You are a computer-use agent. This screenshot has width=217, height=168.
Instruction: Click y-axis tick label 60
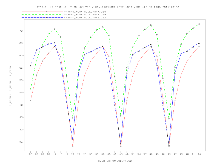(21, 55)
